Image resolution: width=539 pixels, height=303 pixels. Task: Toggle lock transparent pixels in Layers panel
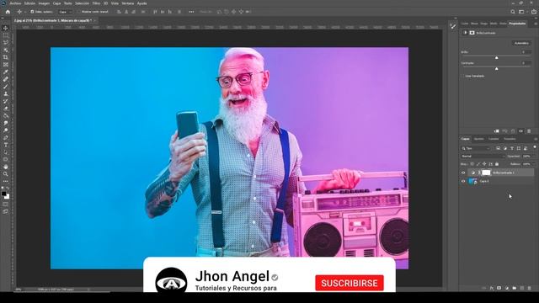(472, 164)
